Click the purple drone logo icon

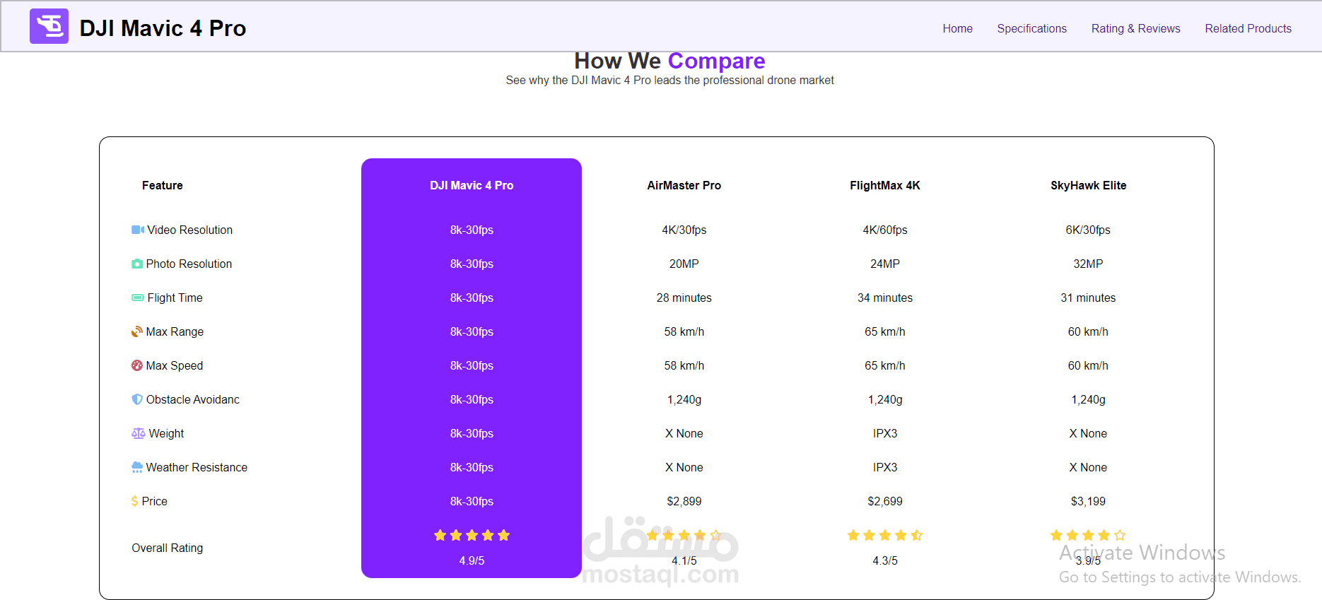pyautogui.click(x=49, y=26)
